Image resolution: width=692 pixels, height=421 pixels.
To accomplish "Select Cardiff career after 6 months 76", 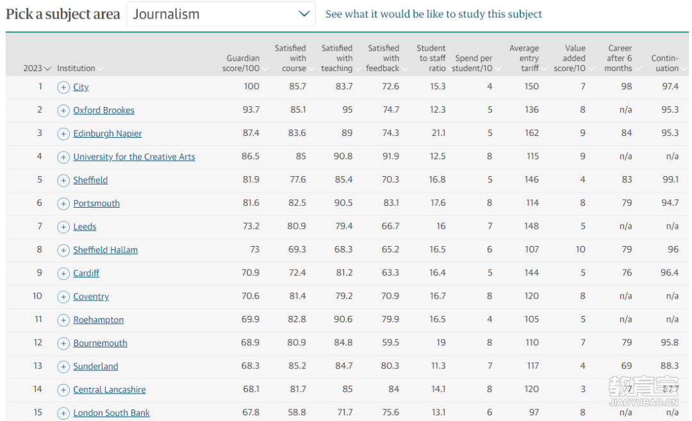I will pyautogui.click(x=627, y=273).
